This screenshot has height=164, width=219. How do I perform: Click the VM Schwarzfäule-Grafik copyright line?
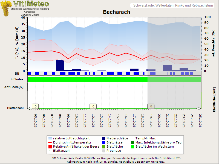point(116,158)
